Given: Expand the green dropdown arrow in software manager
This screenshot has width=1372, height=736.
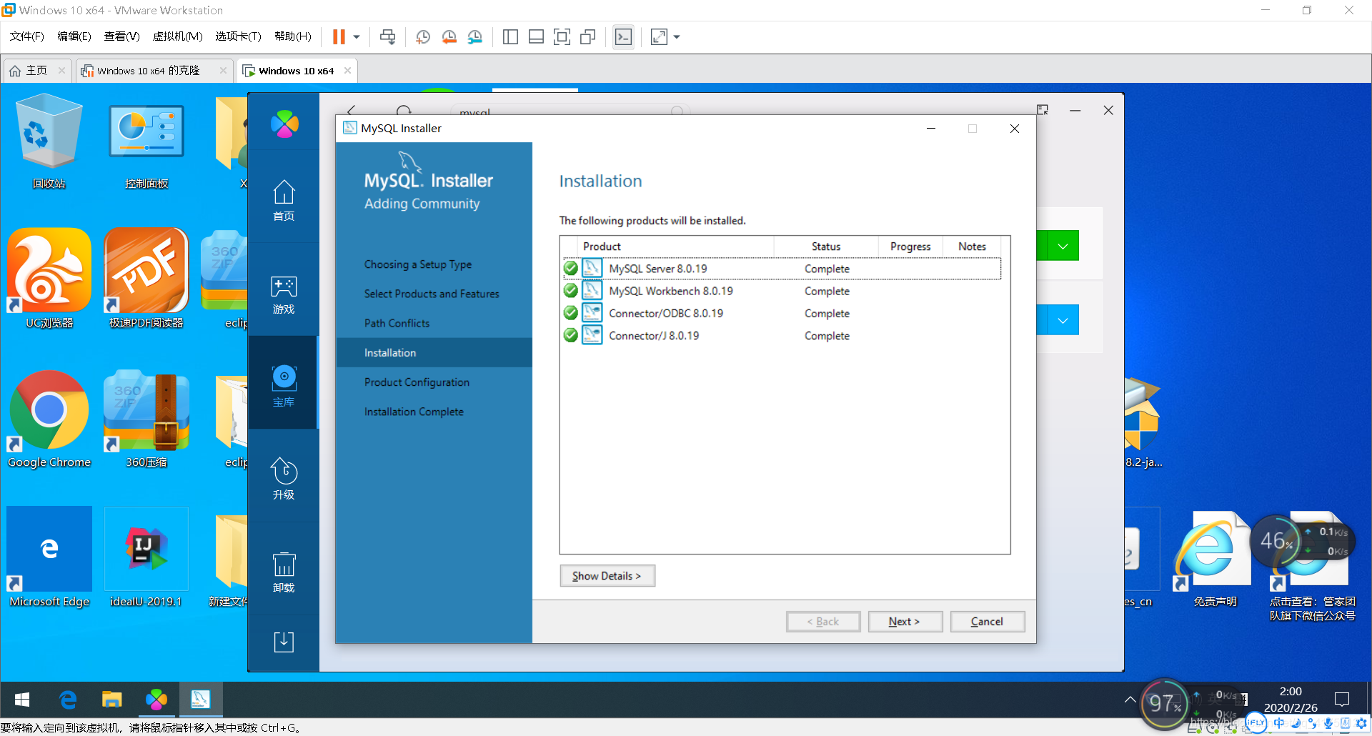Looking at the screenshot, I should (x=1063, y=247).
